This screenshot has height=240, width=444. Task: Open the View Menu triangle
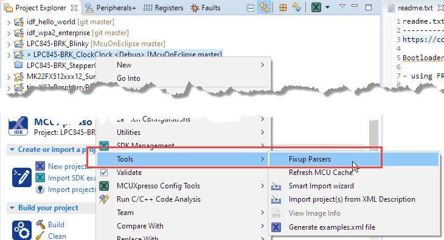(x=342, y=6)
